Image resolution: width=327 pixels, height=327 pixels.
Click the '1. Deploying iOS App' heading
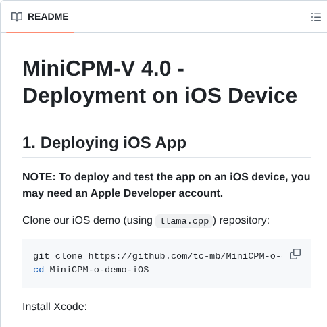(104, 143)
